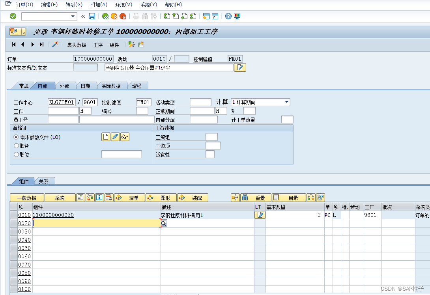Image resolution: width=430 pixels, height=295 pixels.
Task: Click the Find binoculars icon in top toolbar
Action: (145, 17)
